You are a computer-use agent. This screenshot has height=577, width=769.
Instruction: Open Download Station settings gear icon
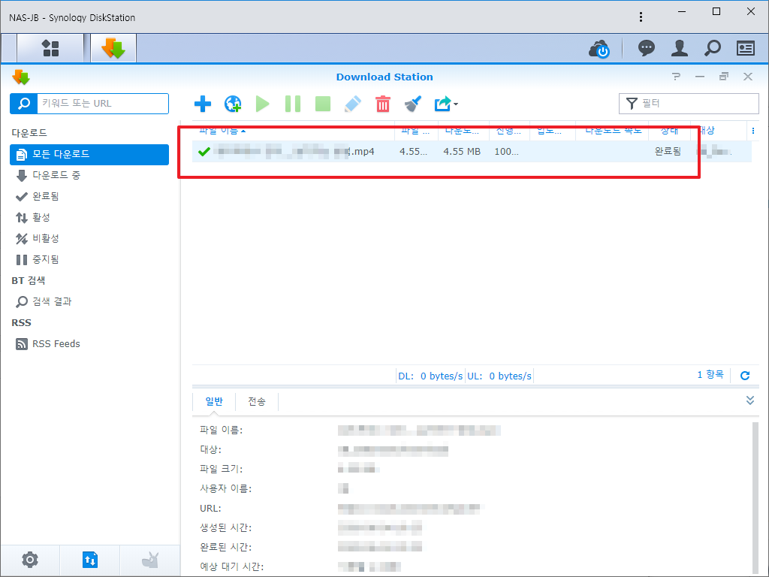(30, 560)
